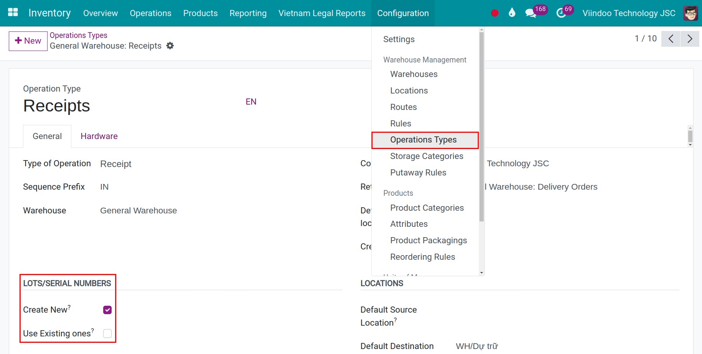Open activities clock with 69 badge

(x=565, y=12)
